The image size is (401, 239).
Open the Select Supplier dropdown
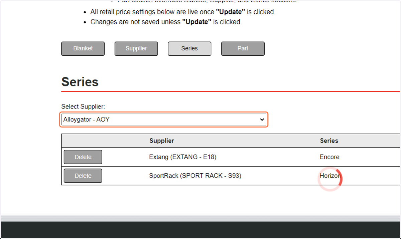click(x=164, y=120)
